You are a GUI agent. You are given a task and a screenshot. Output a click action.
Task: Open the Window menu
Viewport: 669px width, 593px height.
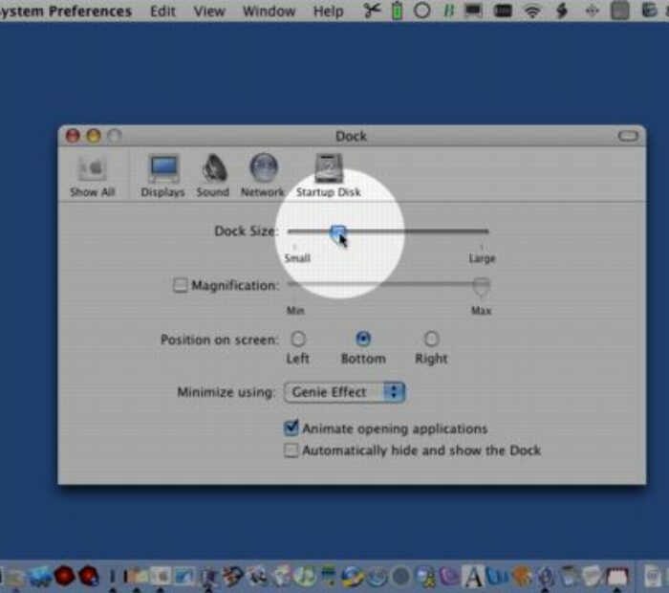(x=269, y=11)
